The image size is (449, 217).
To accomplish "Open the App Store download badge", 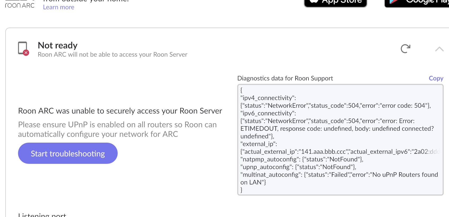I will 335,3.
